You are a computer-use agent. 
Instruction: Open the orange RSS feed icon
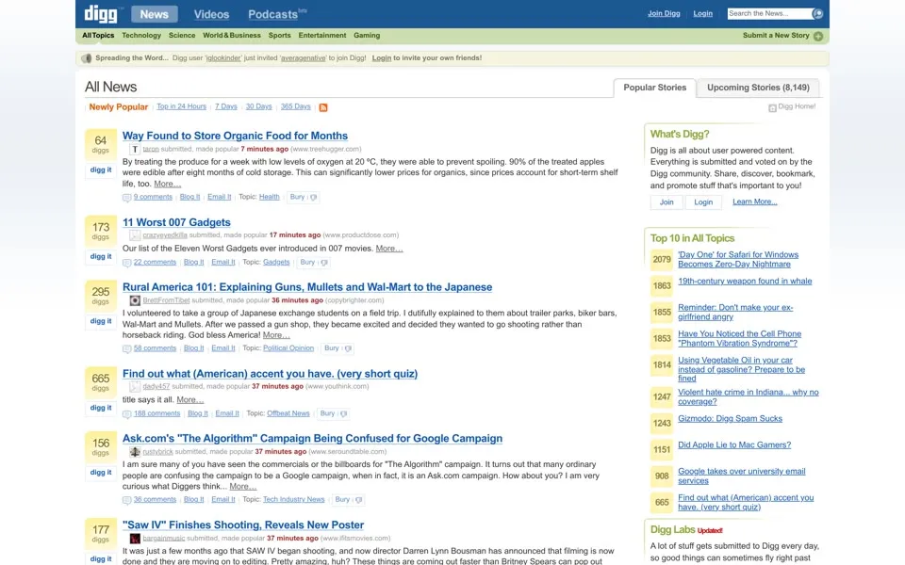pyautogui.click(x=323, y=107)
